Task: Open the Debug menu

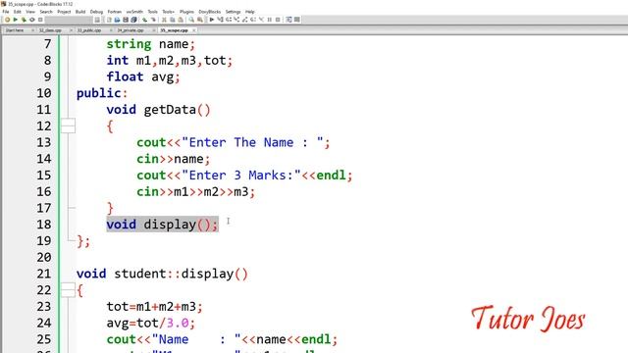Action: click(96, 12)
